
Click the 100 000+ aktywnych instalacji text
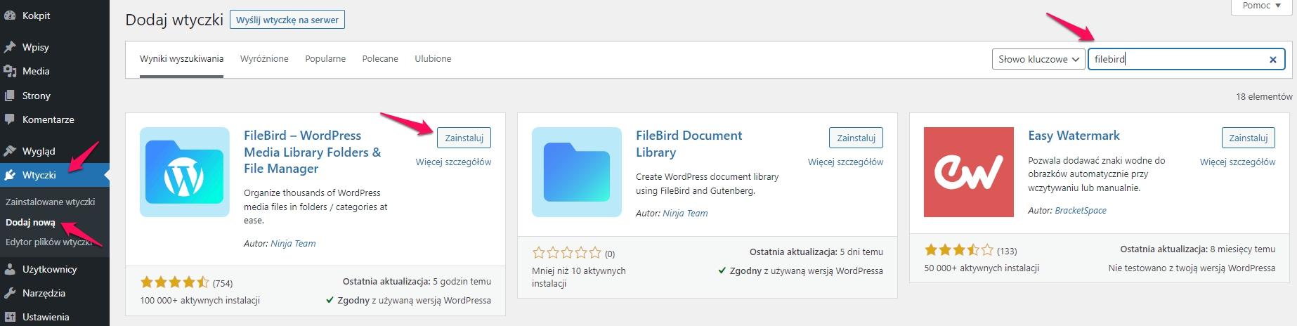[x=200, y=301]
